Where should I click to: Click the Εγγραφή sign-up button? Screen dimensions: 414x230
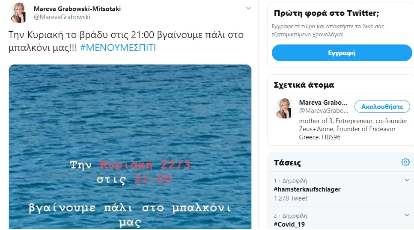point(342,53)
